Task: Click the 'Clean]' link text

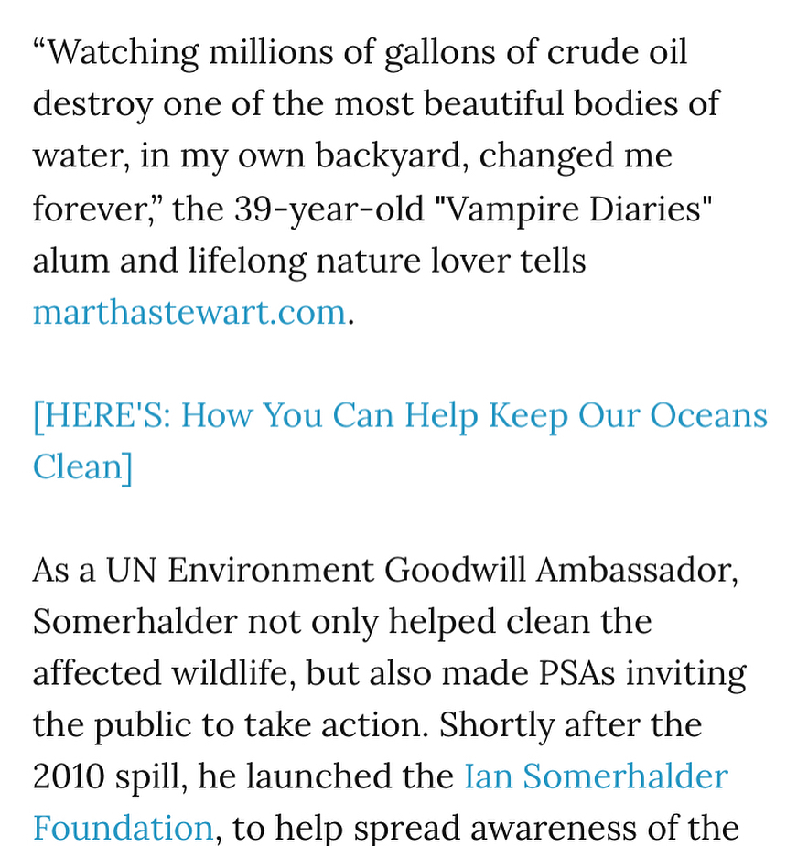Action: pyautogui.click(x=82, y=466)
